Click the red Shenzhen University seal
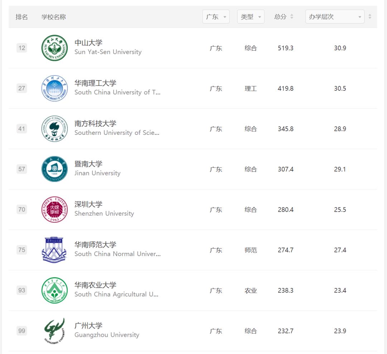 click(x=54, y=209)
